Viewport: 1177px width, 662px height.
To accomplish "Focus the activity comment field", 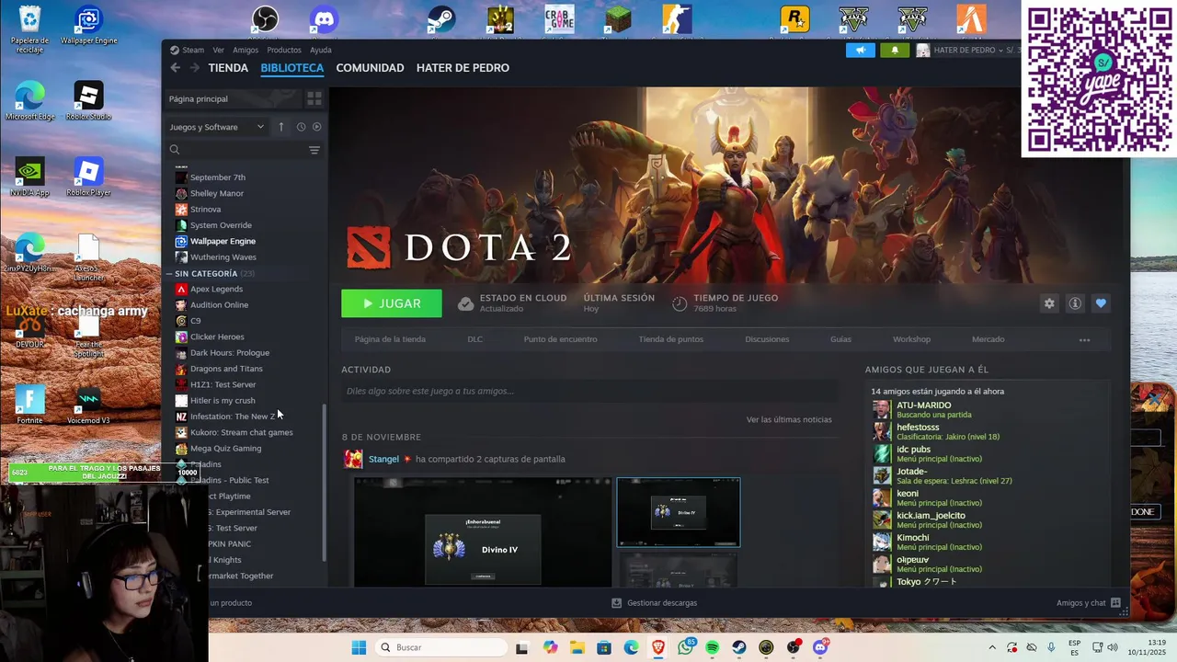I will click(x=588, y=391).
